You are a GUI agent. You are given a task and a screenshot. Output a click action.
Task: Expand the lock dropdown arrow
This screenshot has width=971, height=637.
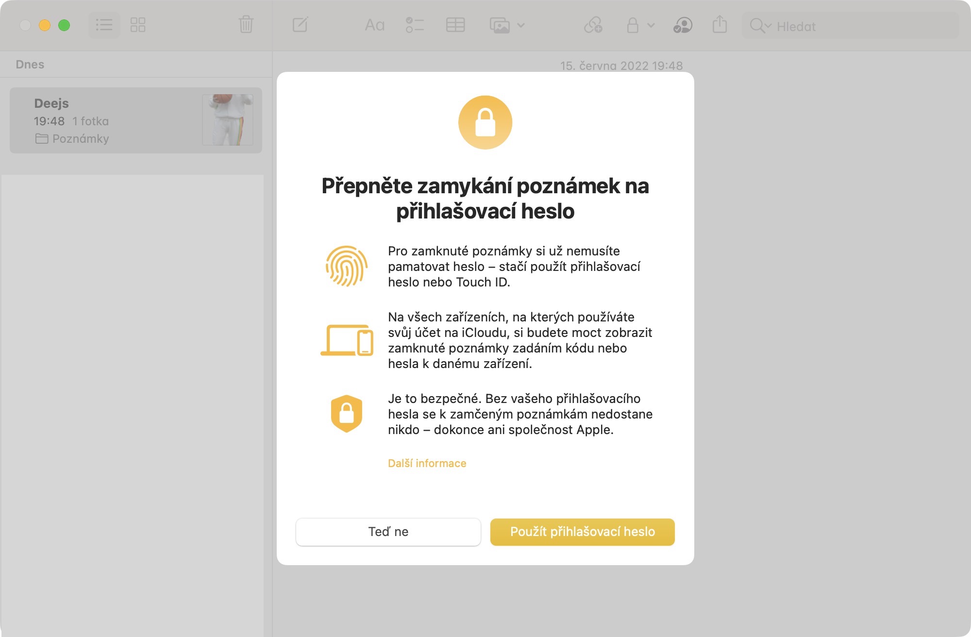click(651, 25)
